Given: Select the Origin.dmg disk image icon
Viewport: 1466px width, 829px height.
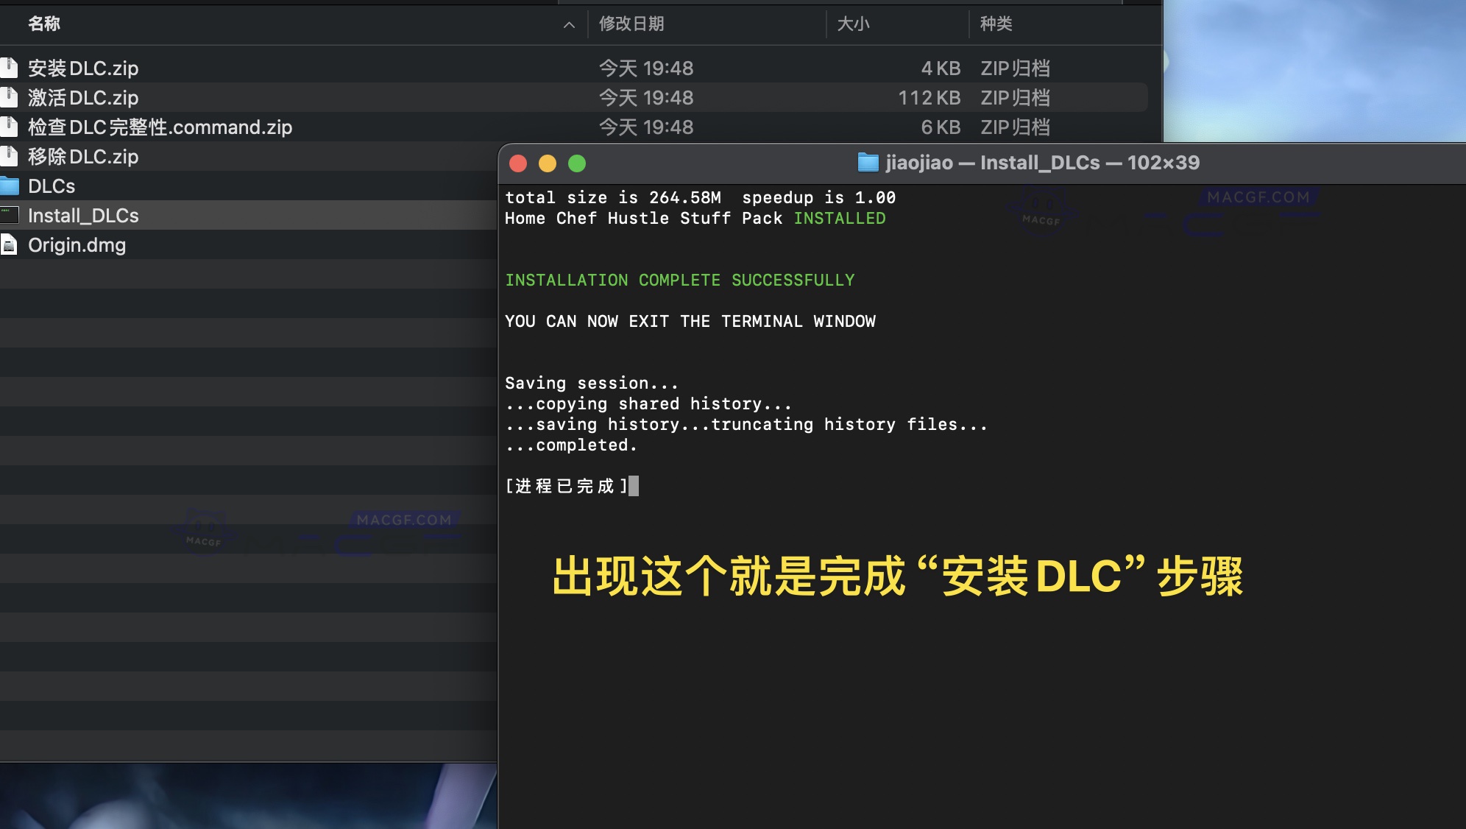Looking at the screenshot, I should coord(10,244).
